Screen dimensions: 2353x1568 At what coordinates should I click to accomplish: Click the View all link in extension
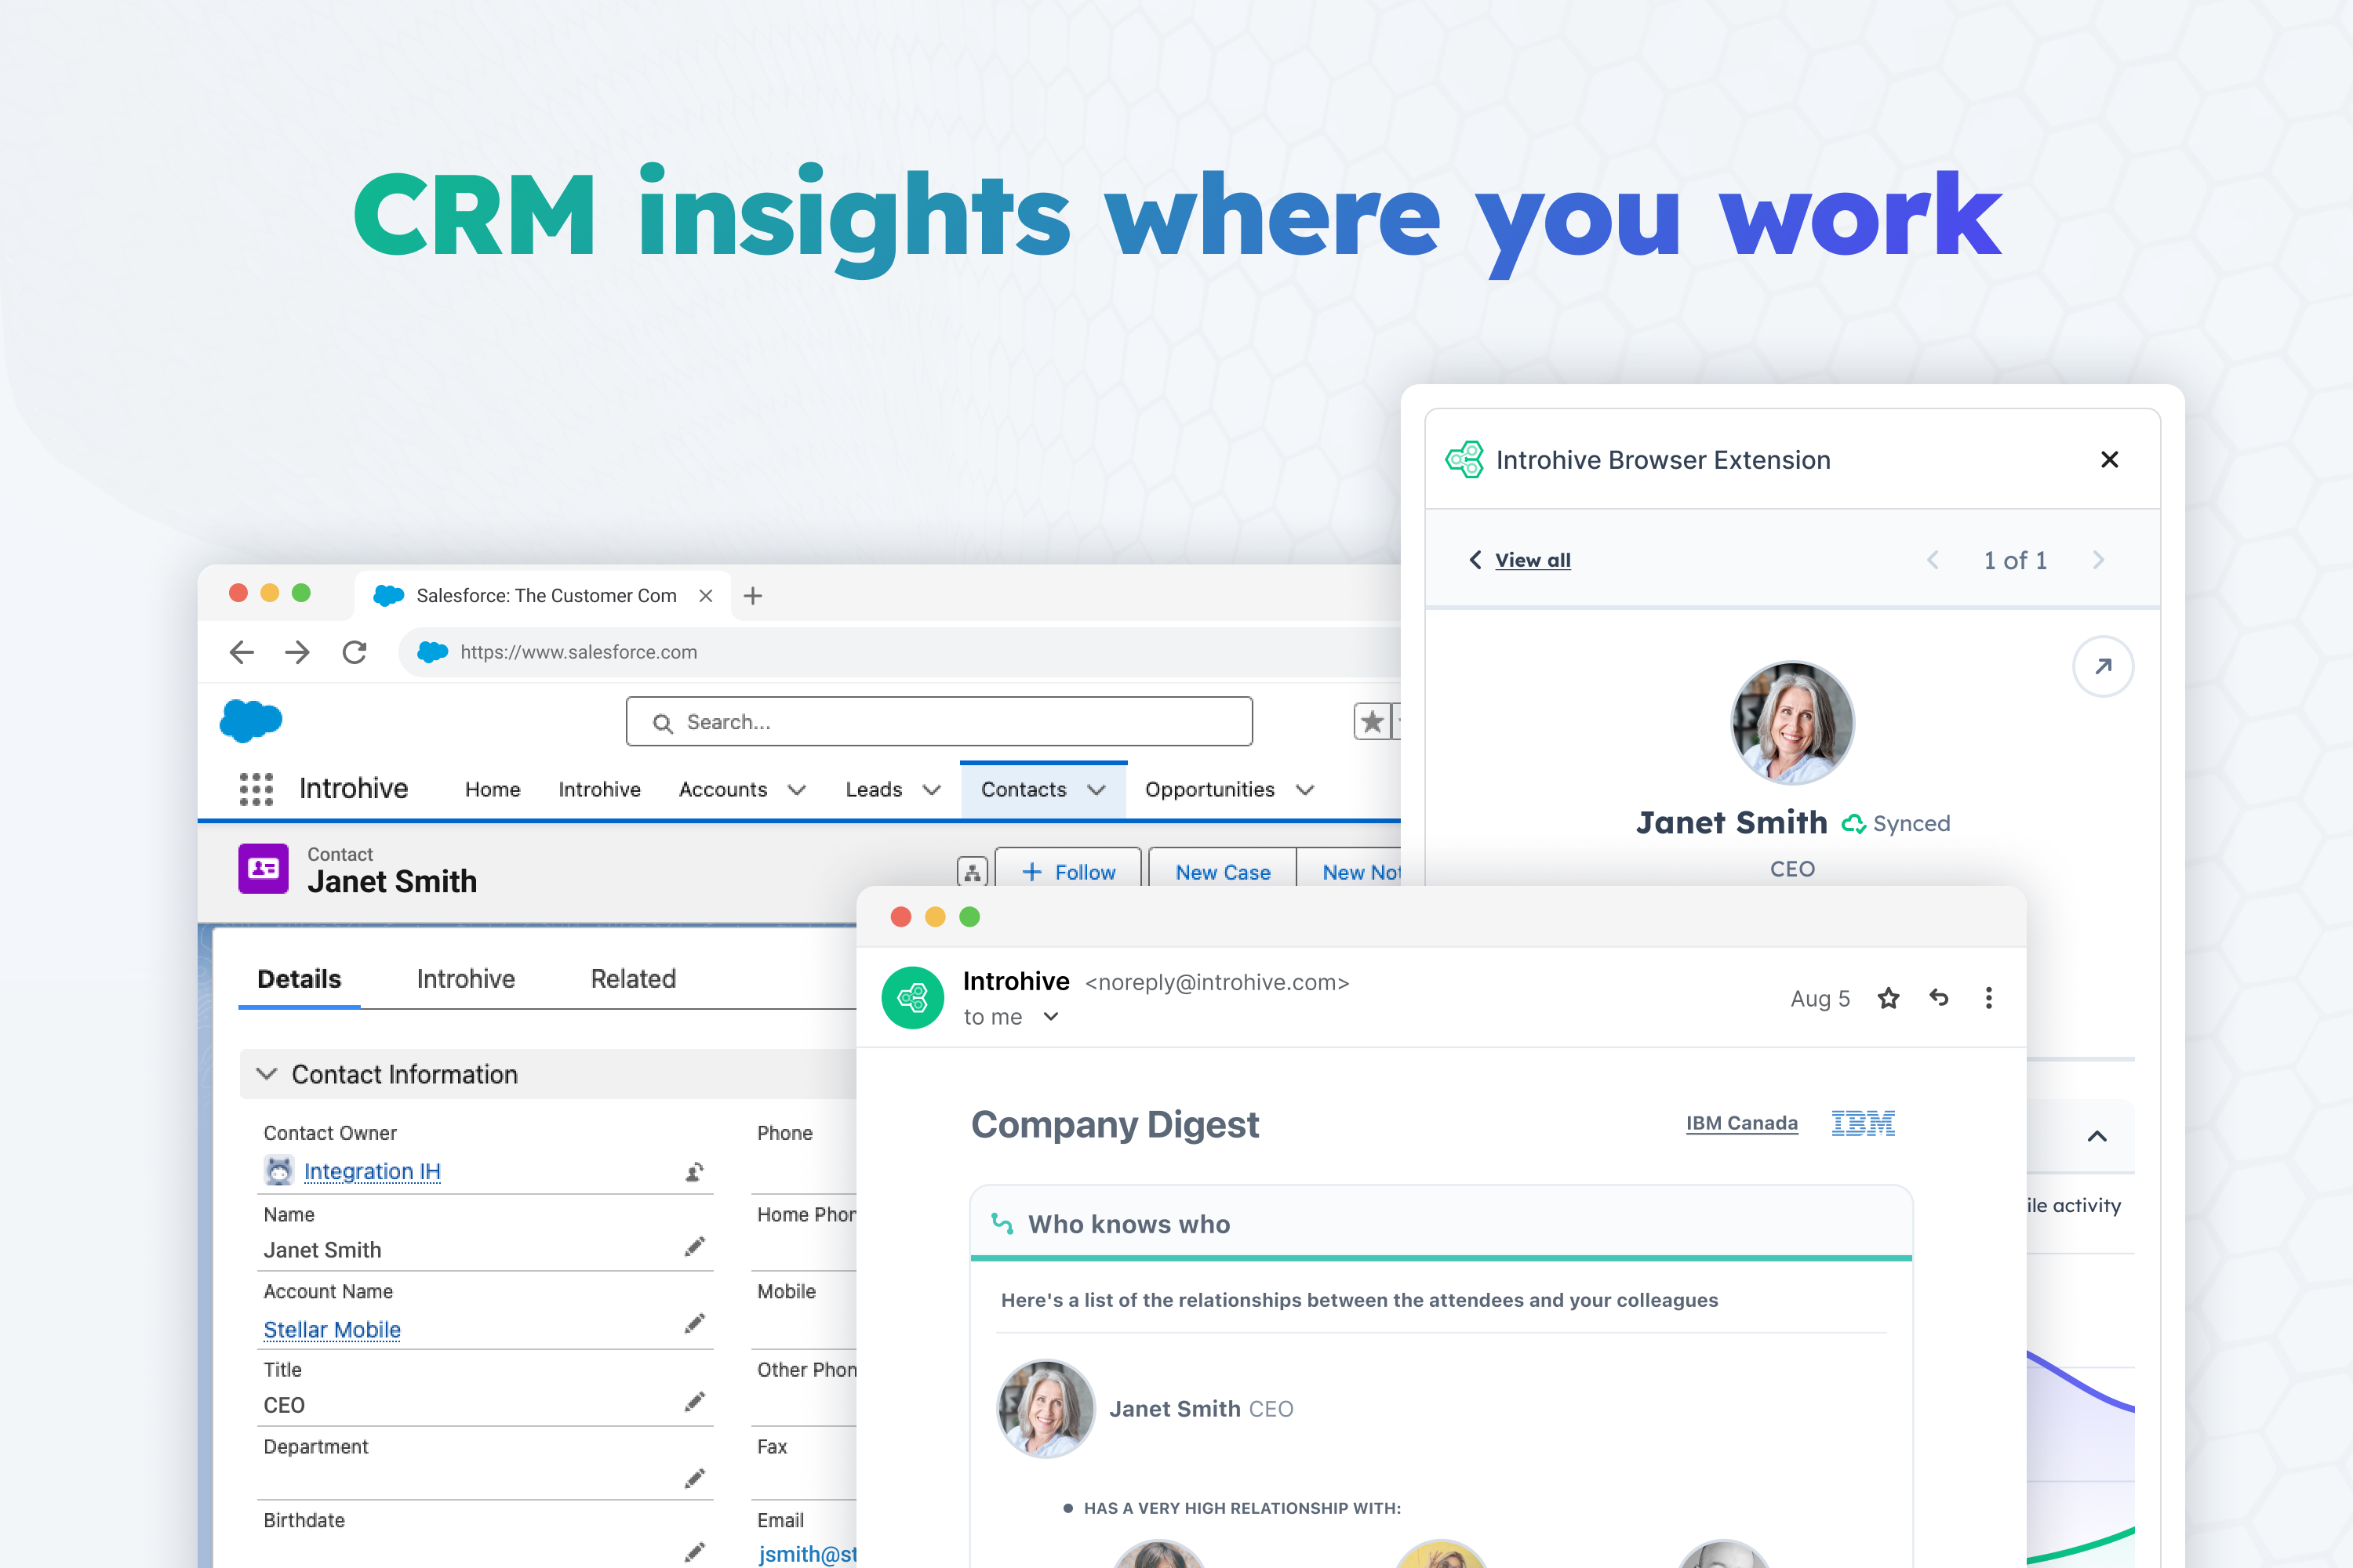[x=1532, y=560]
